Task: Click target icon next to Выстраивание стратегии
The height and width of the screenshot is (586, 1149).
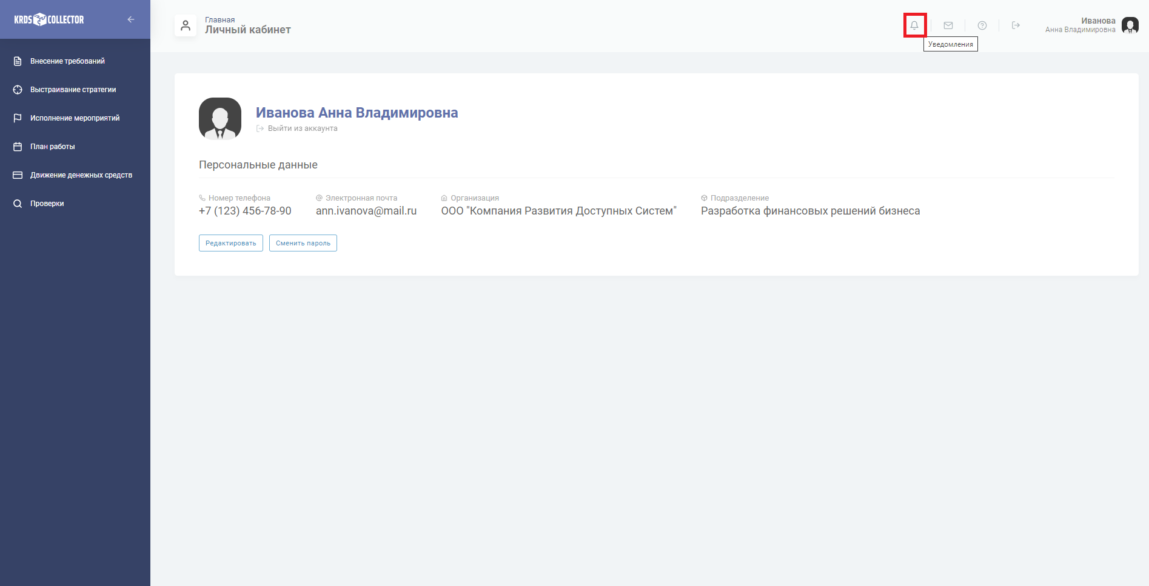Action: [18, 90]
